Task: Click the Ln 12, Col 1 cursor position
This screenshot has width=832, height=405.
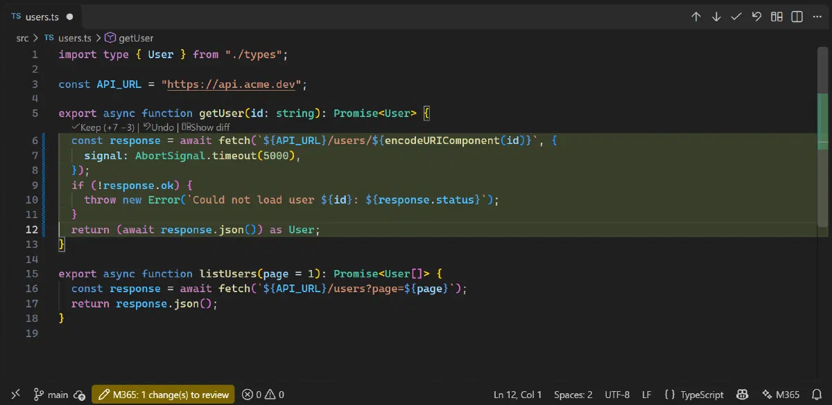Action: 518,395
